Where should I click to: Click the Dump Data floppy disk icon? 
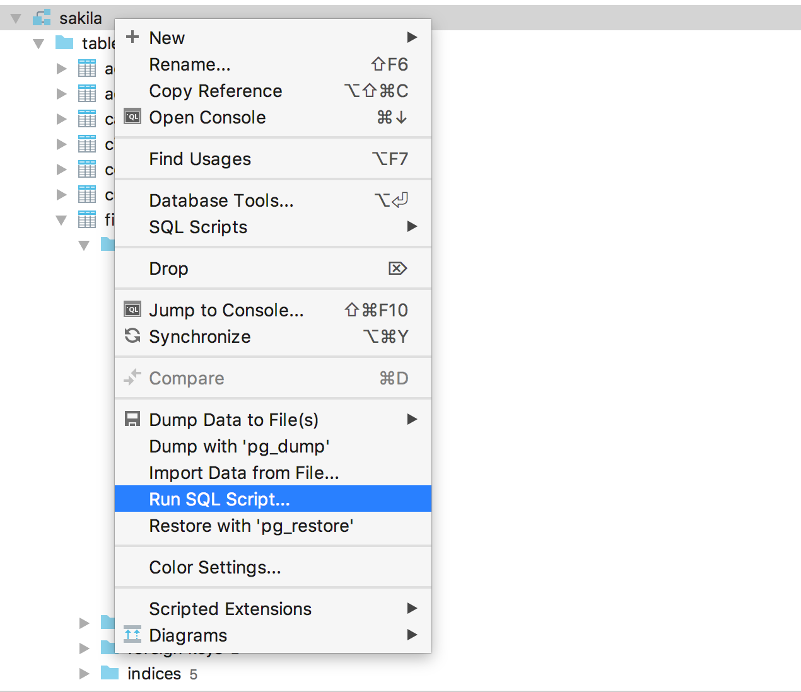click(132, 419)
